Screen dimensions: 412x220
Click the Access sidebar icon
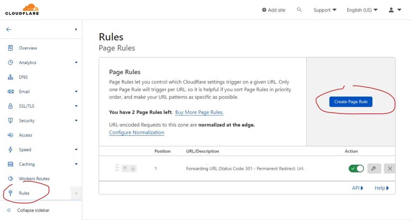point(10,135)
